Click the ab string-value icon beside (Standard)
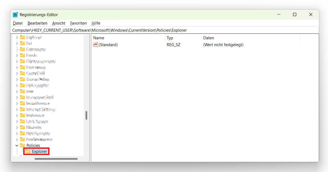This screenshot has width=328, height=172. click(x=95, y=45)
